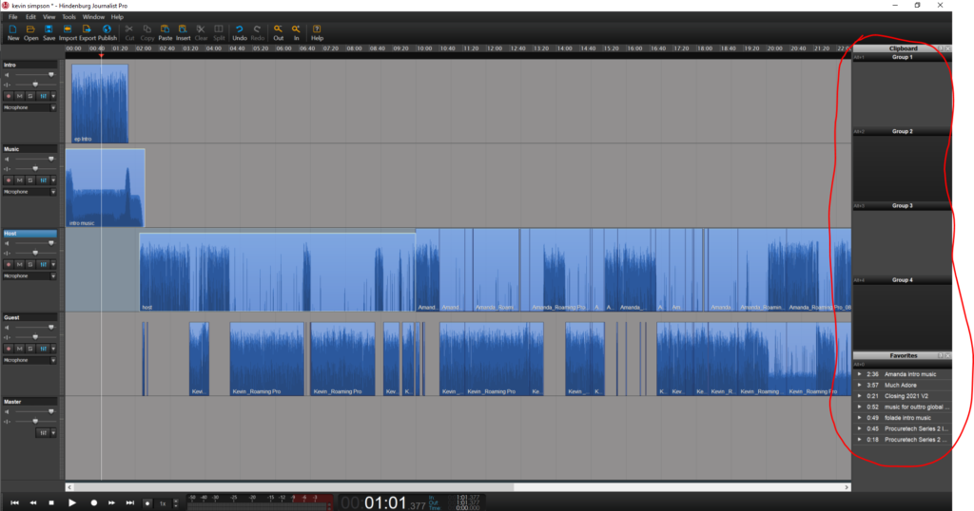974x511 pixels.
Task: Expand the Intro track effects dropdown arrow
Action: 53,96
